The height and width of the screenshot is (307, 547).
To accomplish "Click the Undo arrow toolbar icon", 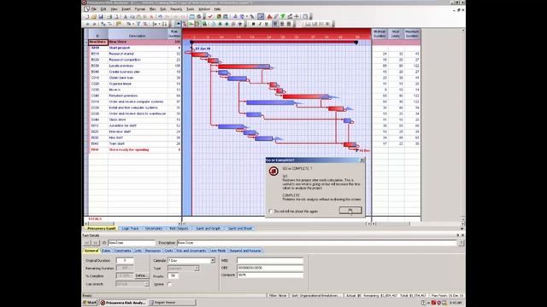I will pos(160,16).
